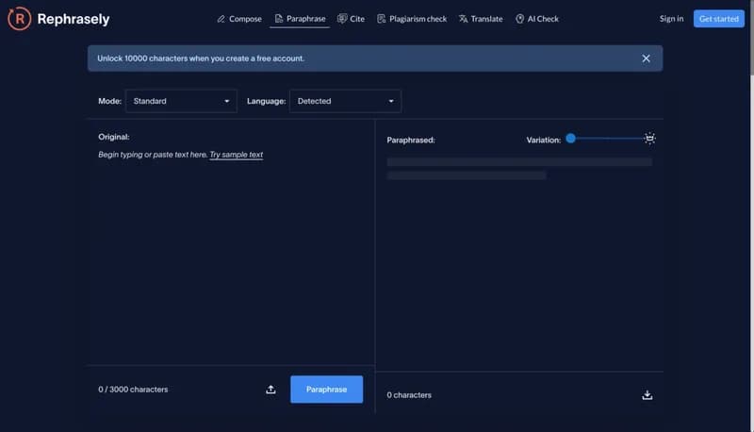Click the maximum variation face icon
The height and width of the screenshot is (432, 754).
click(649, 139)
